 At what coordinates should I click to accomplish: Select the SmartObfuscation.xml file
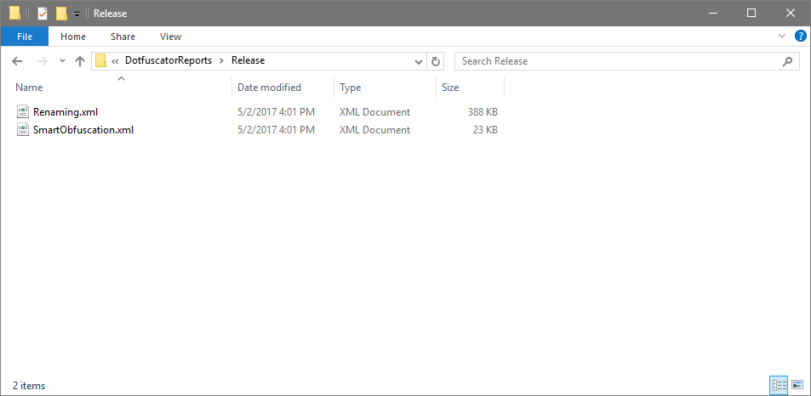click(x=83, y=129)
